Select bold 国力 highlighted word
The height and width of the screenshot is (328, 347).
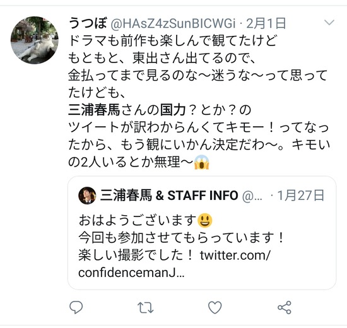pyautogui.click(x=173, y=110)
